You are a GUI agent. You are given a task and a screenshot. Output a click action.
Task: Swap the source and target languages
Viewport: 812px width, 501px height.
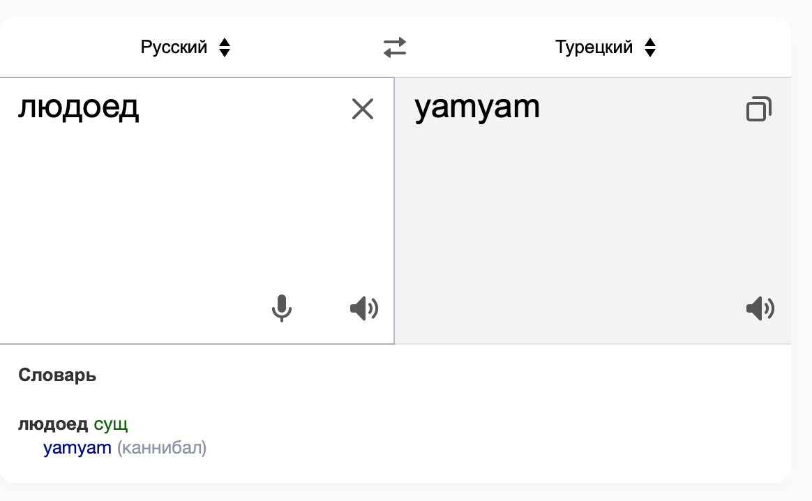(395, 47)
